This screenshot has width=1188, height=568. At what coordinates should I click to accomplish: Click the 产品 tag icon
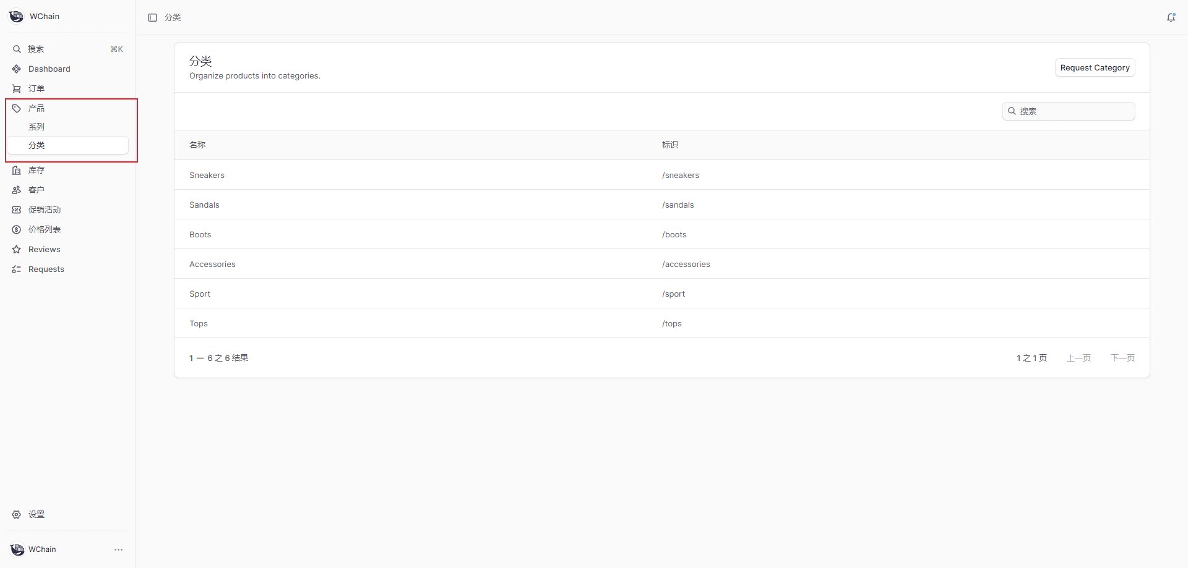[17, 109]
